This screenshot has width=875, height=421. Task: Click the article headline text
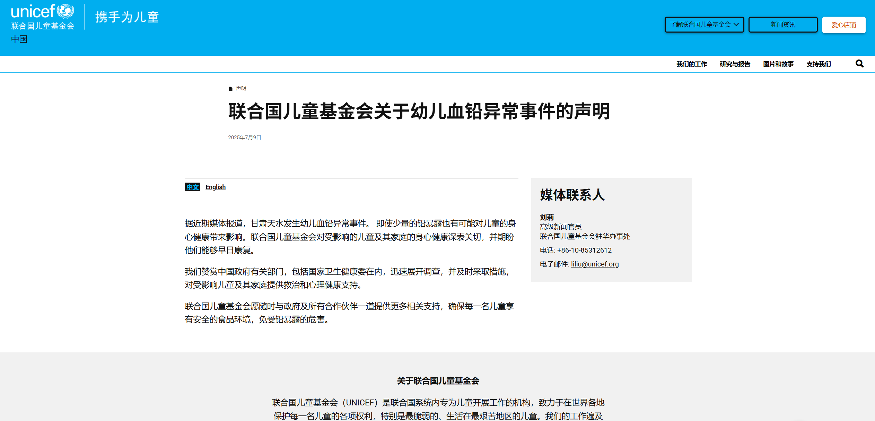419,112
